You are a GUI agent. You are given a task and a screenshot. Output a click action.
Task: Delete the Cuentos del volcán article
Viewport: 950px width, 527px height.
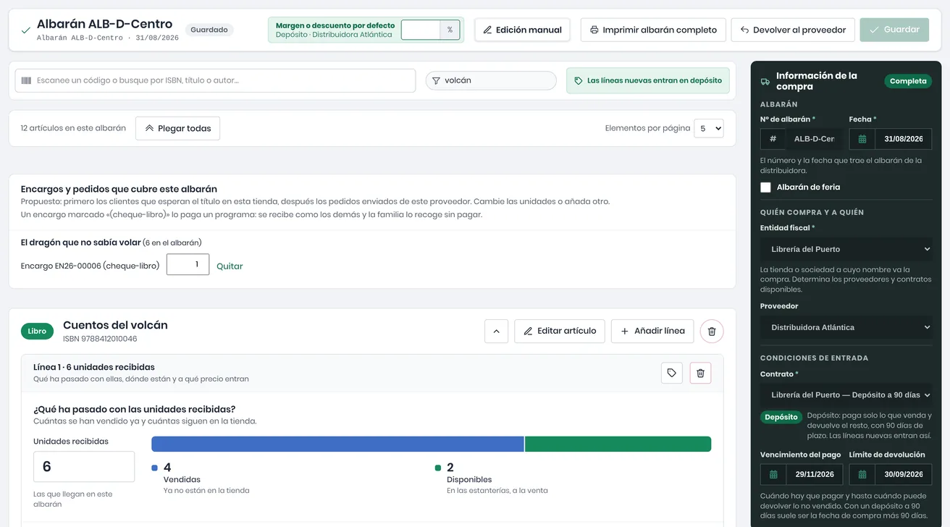click(x=712, y=331)
